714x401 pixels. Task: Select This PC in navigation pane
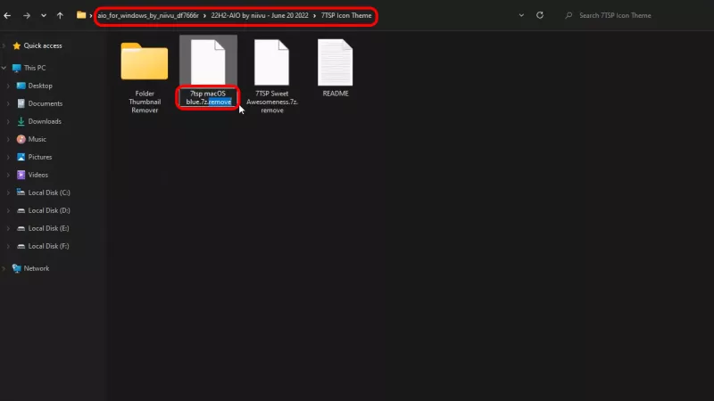(35, 68)
